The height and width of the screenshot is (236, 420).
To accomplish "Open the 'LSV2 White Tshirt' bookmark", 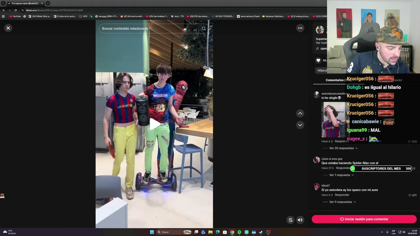I will tap(39, 16).
